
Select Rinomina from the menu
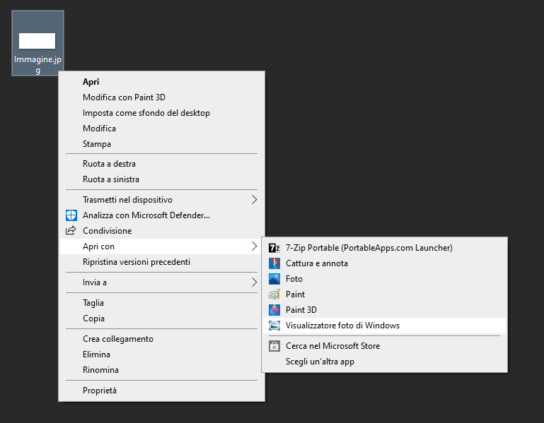click(x=162, y=370)
